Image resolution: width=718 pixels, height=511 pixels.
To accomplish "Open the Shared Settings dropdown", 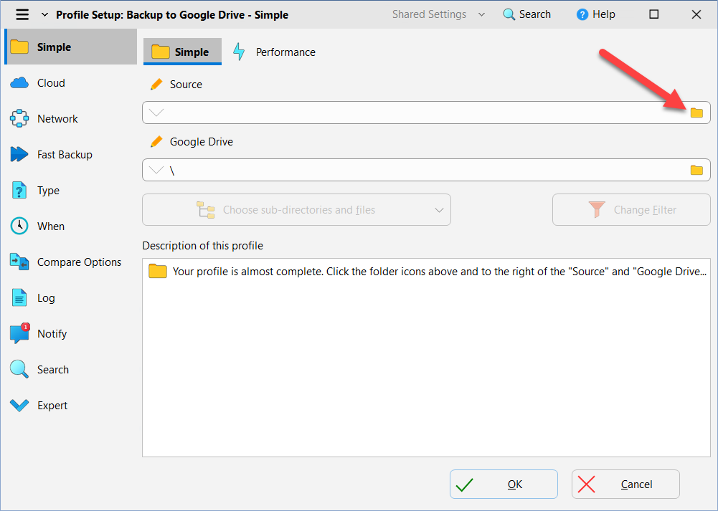I will coord(438,14).
